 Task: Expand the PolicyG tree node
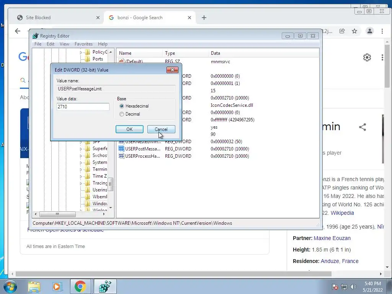coord(81,52)
